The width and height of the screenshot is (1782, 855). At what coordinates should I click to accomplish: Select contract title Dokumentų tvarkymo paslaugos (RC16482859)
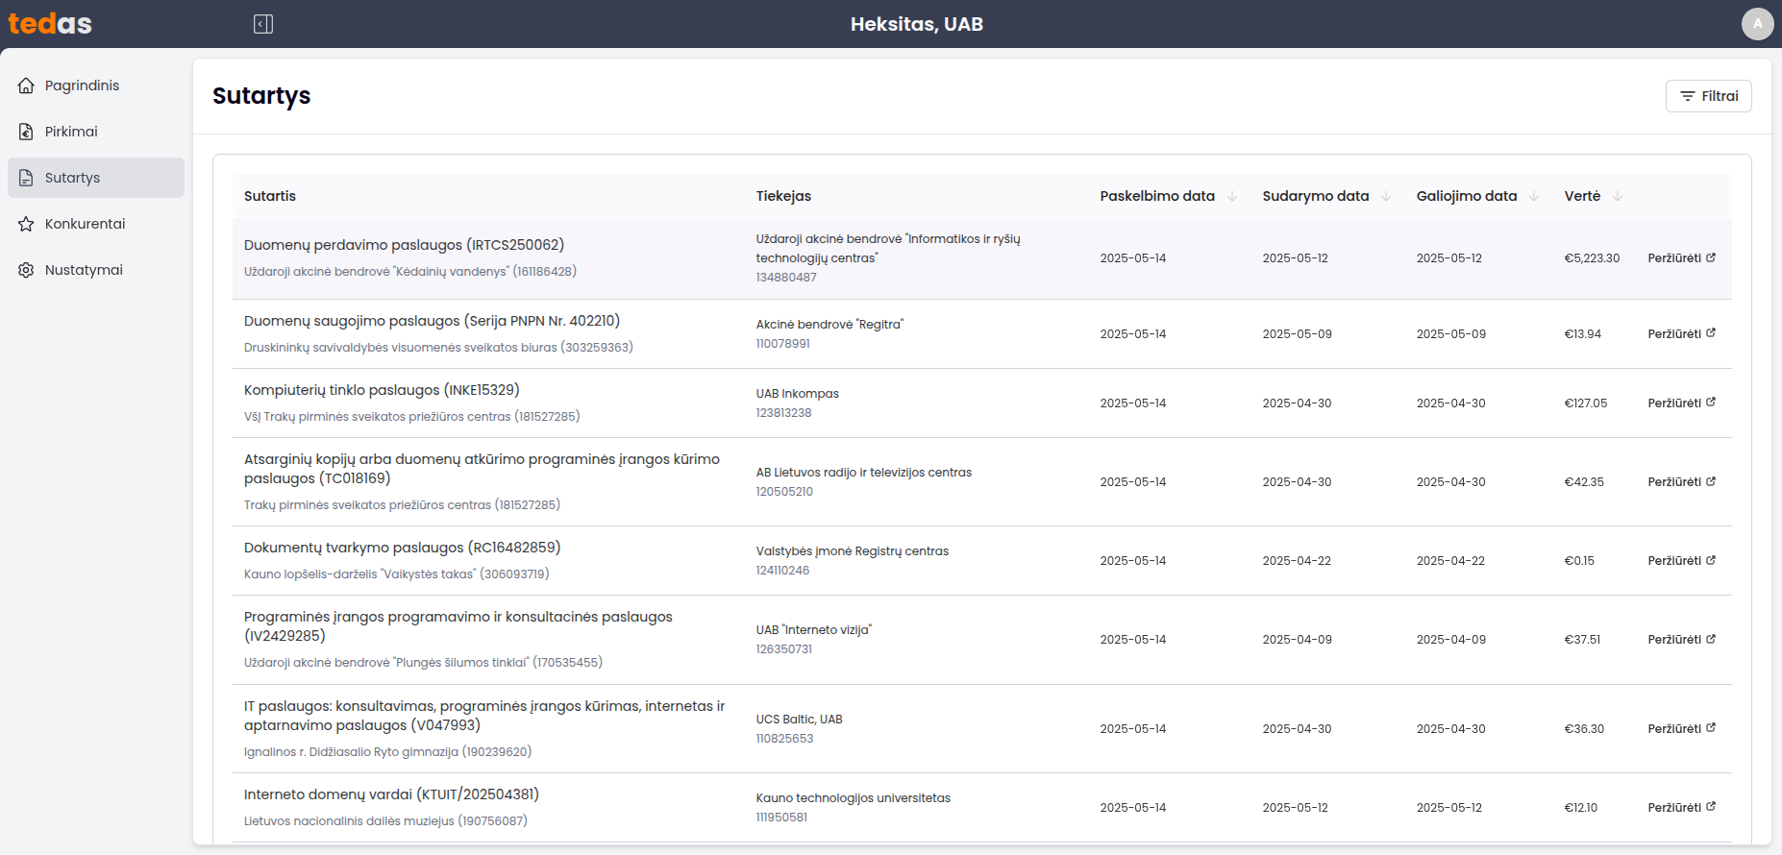[x=402, y=548]
